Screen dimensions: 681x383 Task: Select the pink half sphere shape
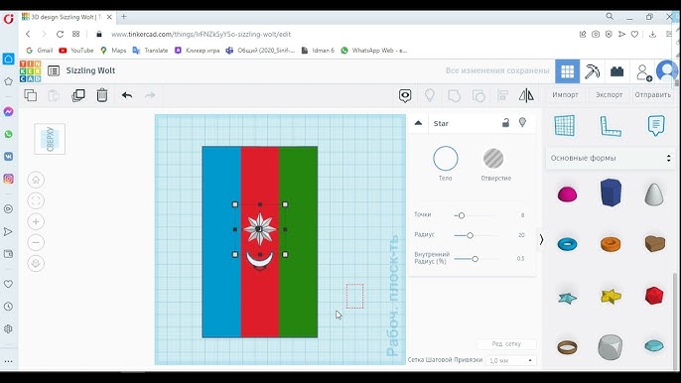point(567,194)
